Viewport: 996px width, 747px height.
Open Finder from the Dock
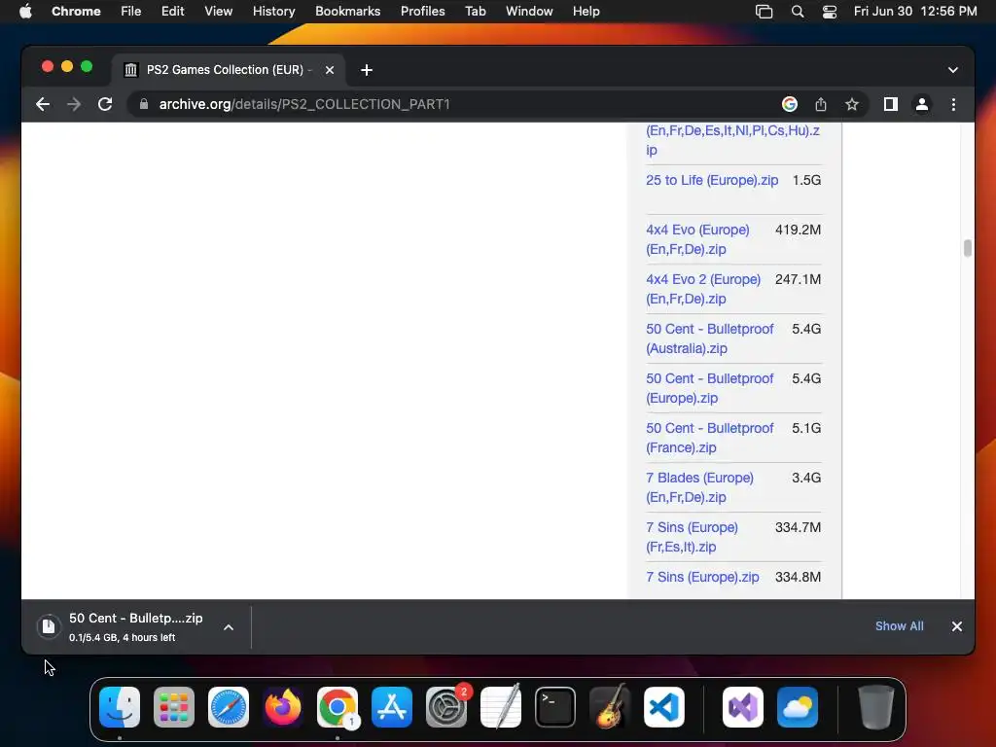pos(120,707)
